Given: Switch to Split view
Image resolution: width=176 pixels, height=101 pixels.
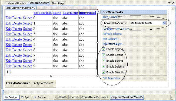Looking at the screenshot, I should coord(26,97).
